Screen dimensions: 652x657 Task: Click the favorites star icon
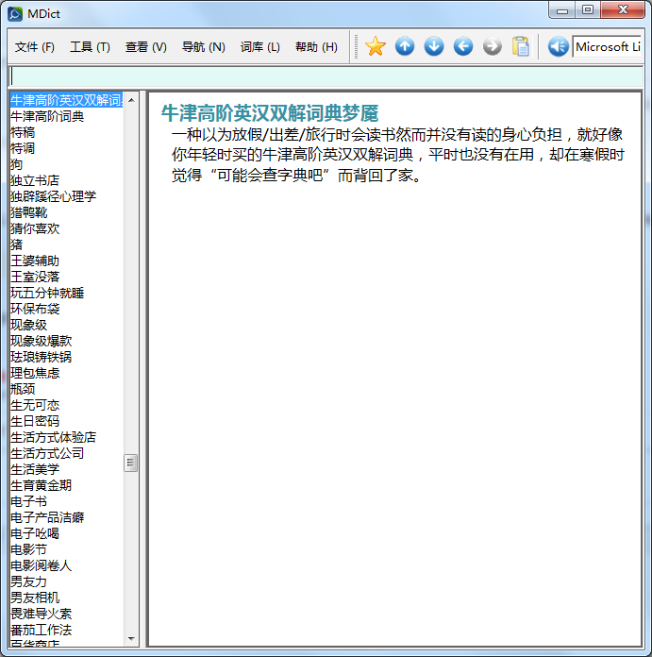coord(376,46)
